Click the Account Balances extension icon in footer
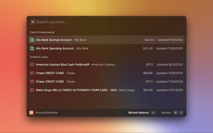This screenshot has height=133, width=213. click(31, 113)
